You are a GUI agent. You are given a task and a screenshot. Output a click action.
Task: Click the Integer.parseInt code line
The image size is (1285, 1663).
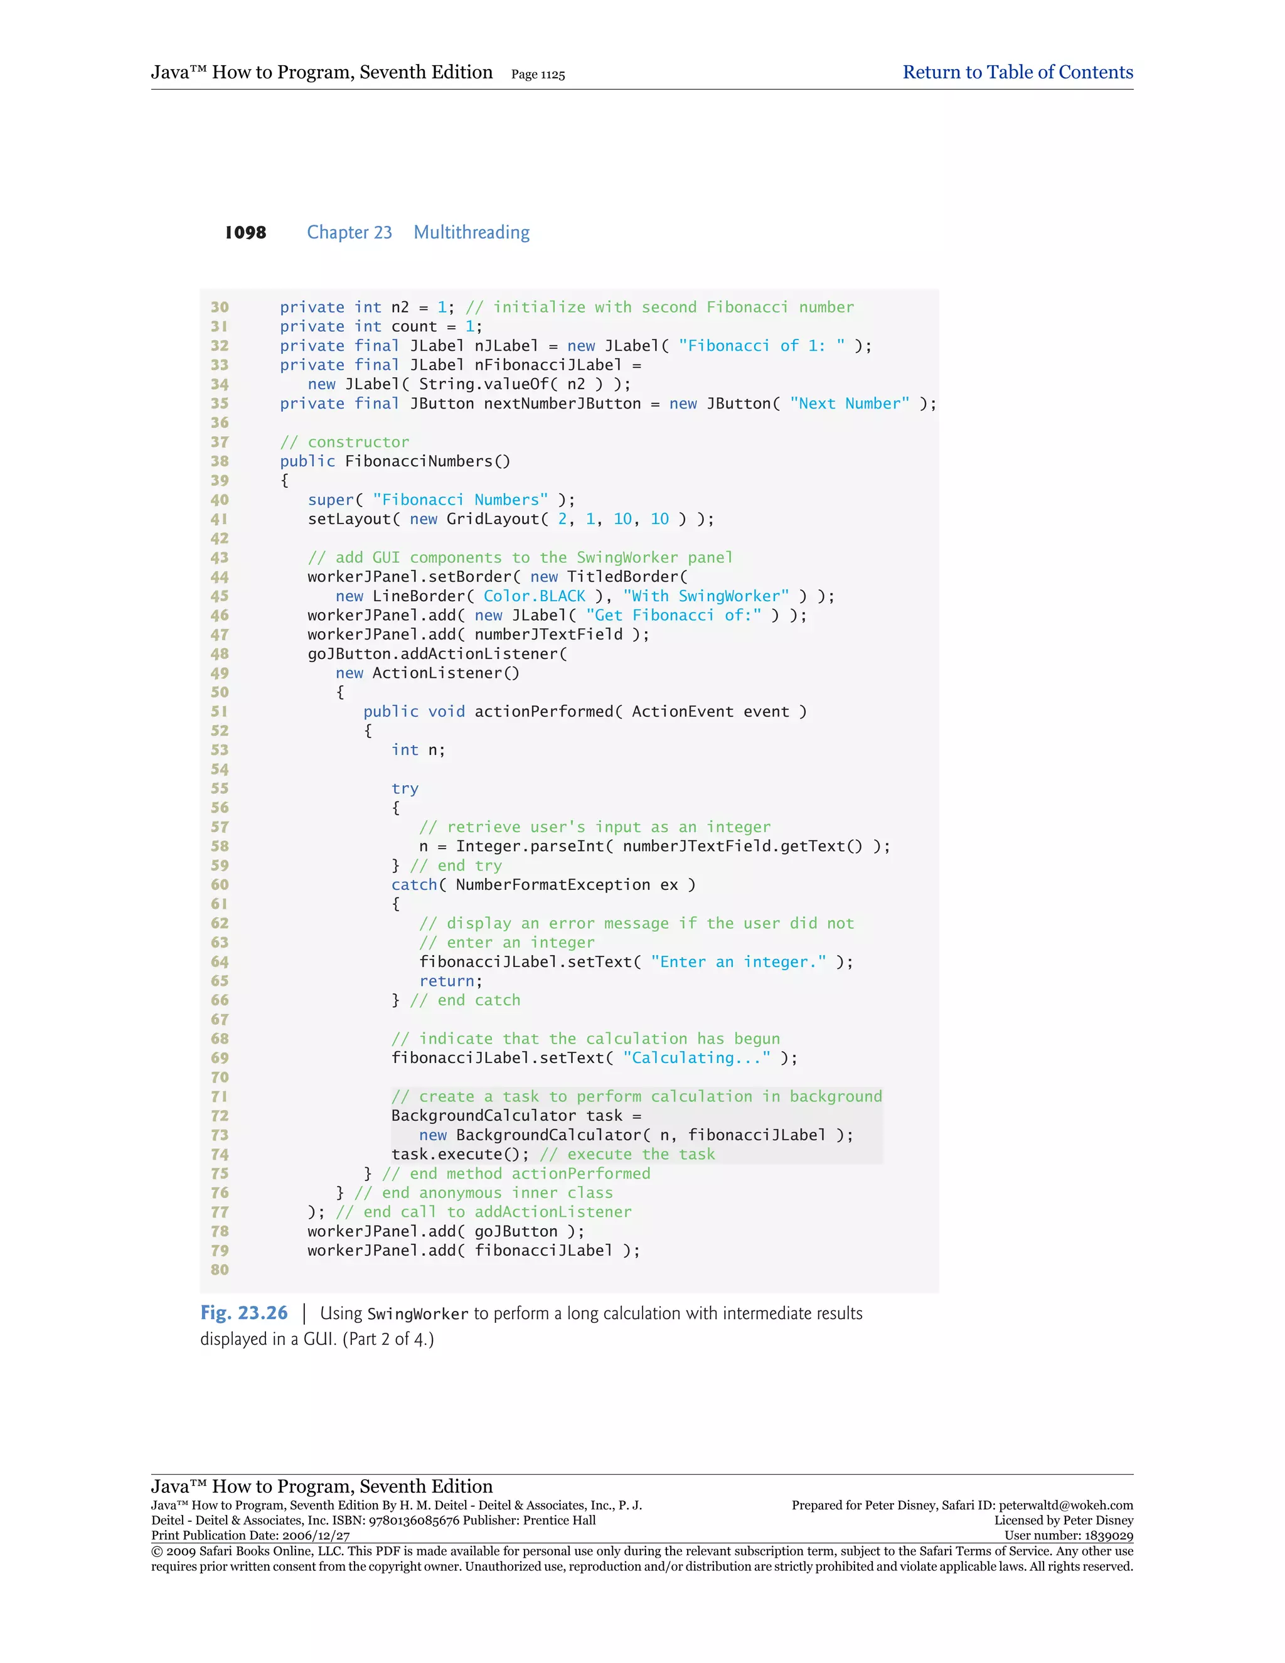(653, 846)
